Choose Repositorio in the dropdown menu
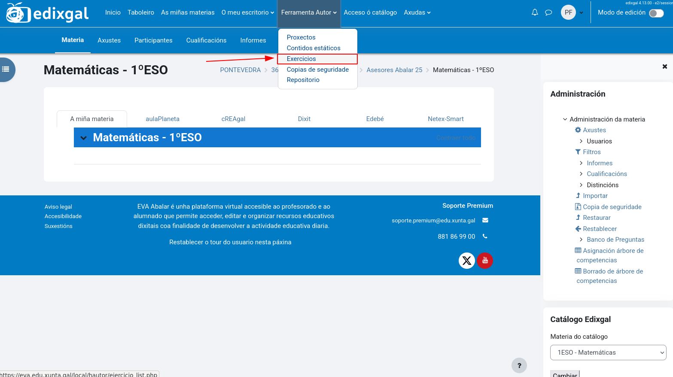Viewport: 673px width, 377px height. pos(303,80)
